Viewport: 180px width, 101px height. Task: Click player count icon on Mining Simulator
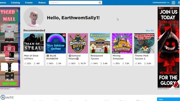coord(123,63)
